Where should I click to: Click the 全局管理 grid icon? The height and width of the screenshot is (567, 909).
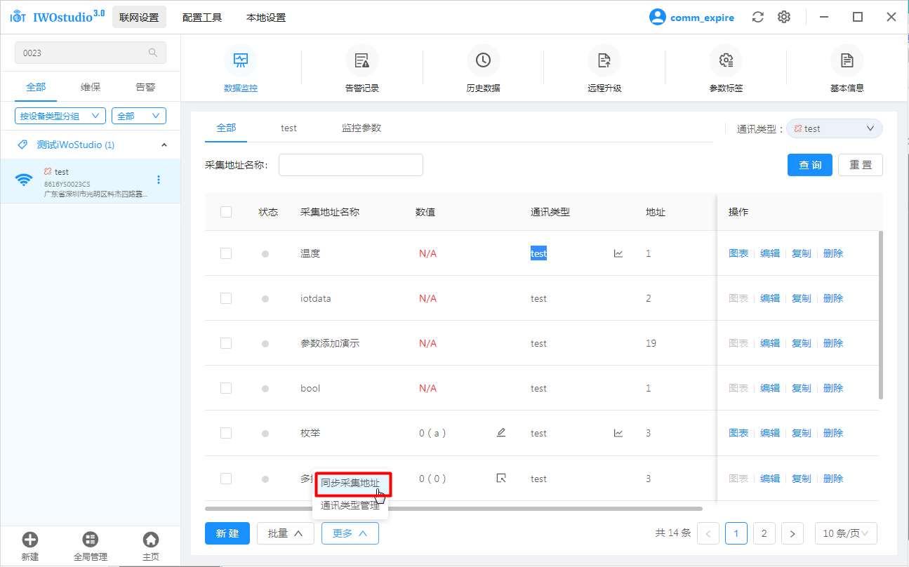[91, 540]
